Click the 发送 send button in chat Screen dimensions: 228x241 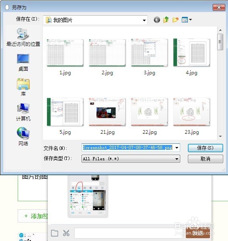[x=198, y=233]
